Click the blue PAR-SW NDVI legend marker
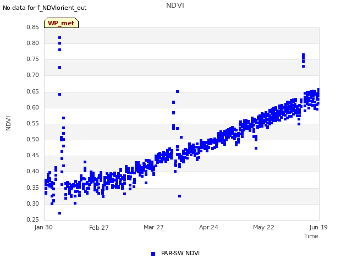The width and height of the screenshot is (352, 264). click(x=153, y=254)
